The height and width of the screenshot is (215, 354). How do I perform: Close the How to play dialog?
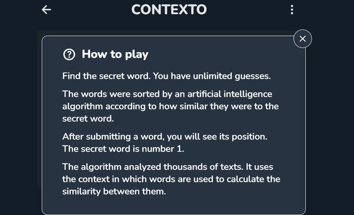coord(302,39)
